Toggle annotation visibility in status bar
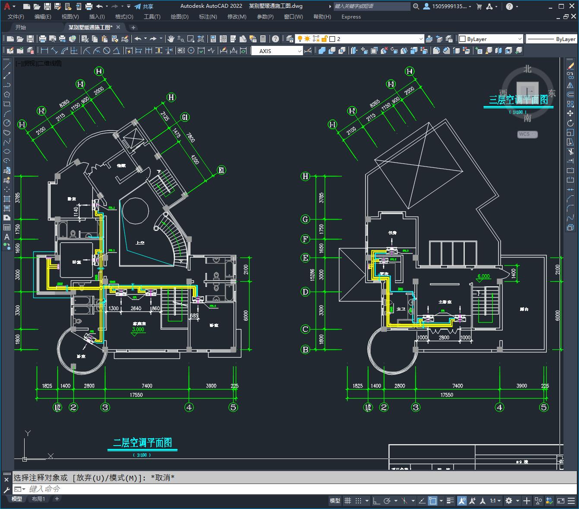Screen dimensions: 579x509 tap(462, 501)
